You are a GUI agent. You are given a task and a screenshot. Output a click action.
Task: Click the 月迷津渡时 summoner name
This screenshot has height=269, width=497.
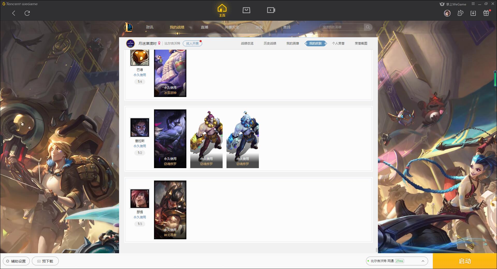coord(147,43)
